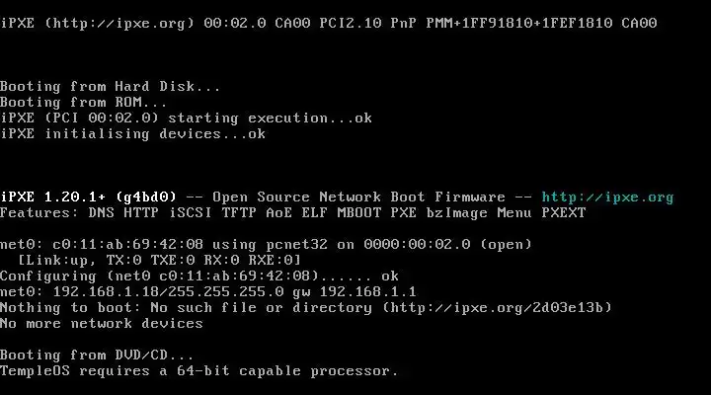
Task: Click 'iPXE initialising devices...ok' text
Action: (133, 134)
